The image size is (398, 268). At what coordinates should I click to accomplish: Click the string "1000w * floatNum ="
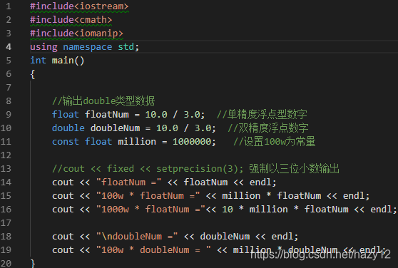point(150,209)
